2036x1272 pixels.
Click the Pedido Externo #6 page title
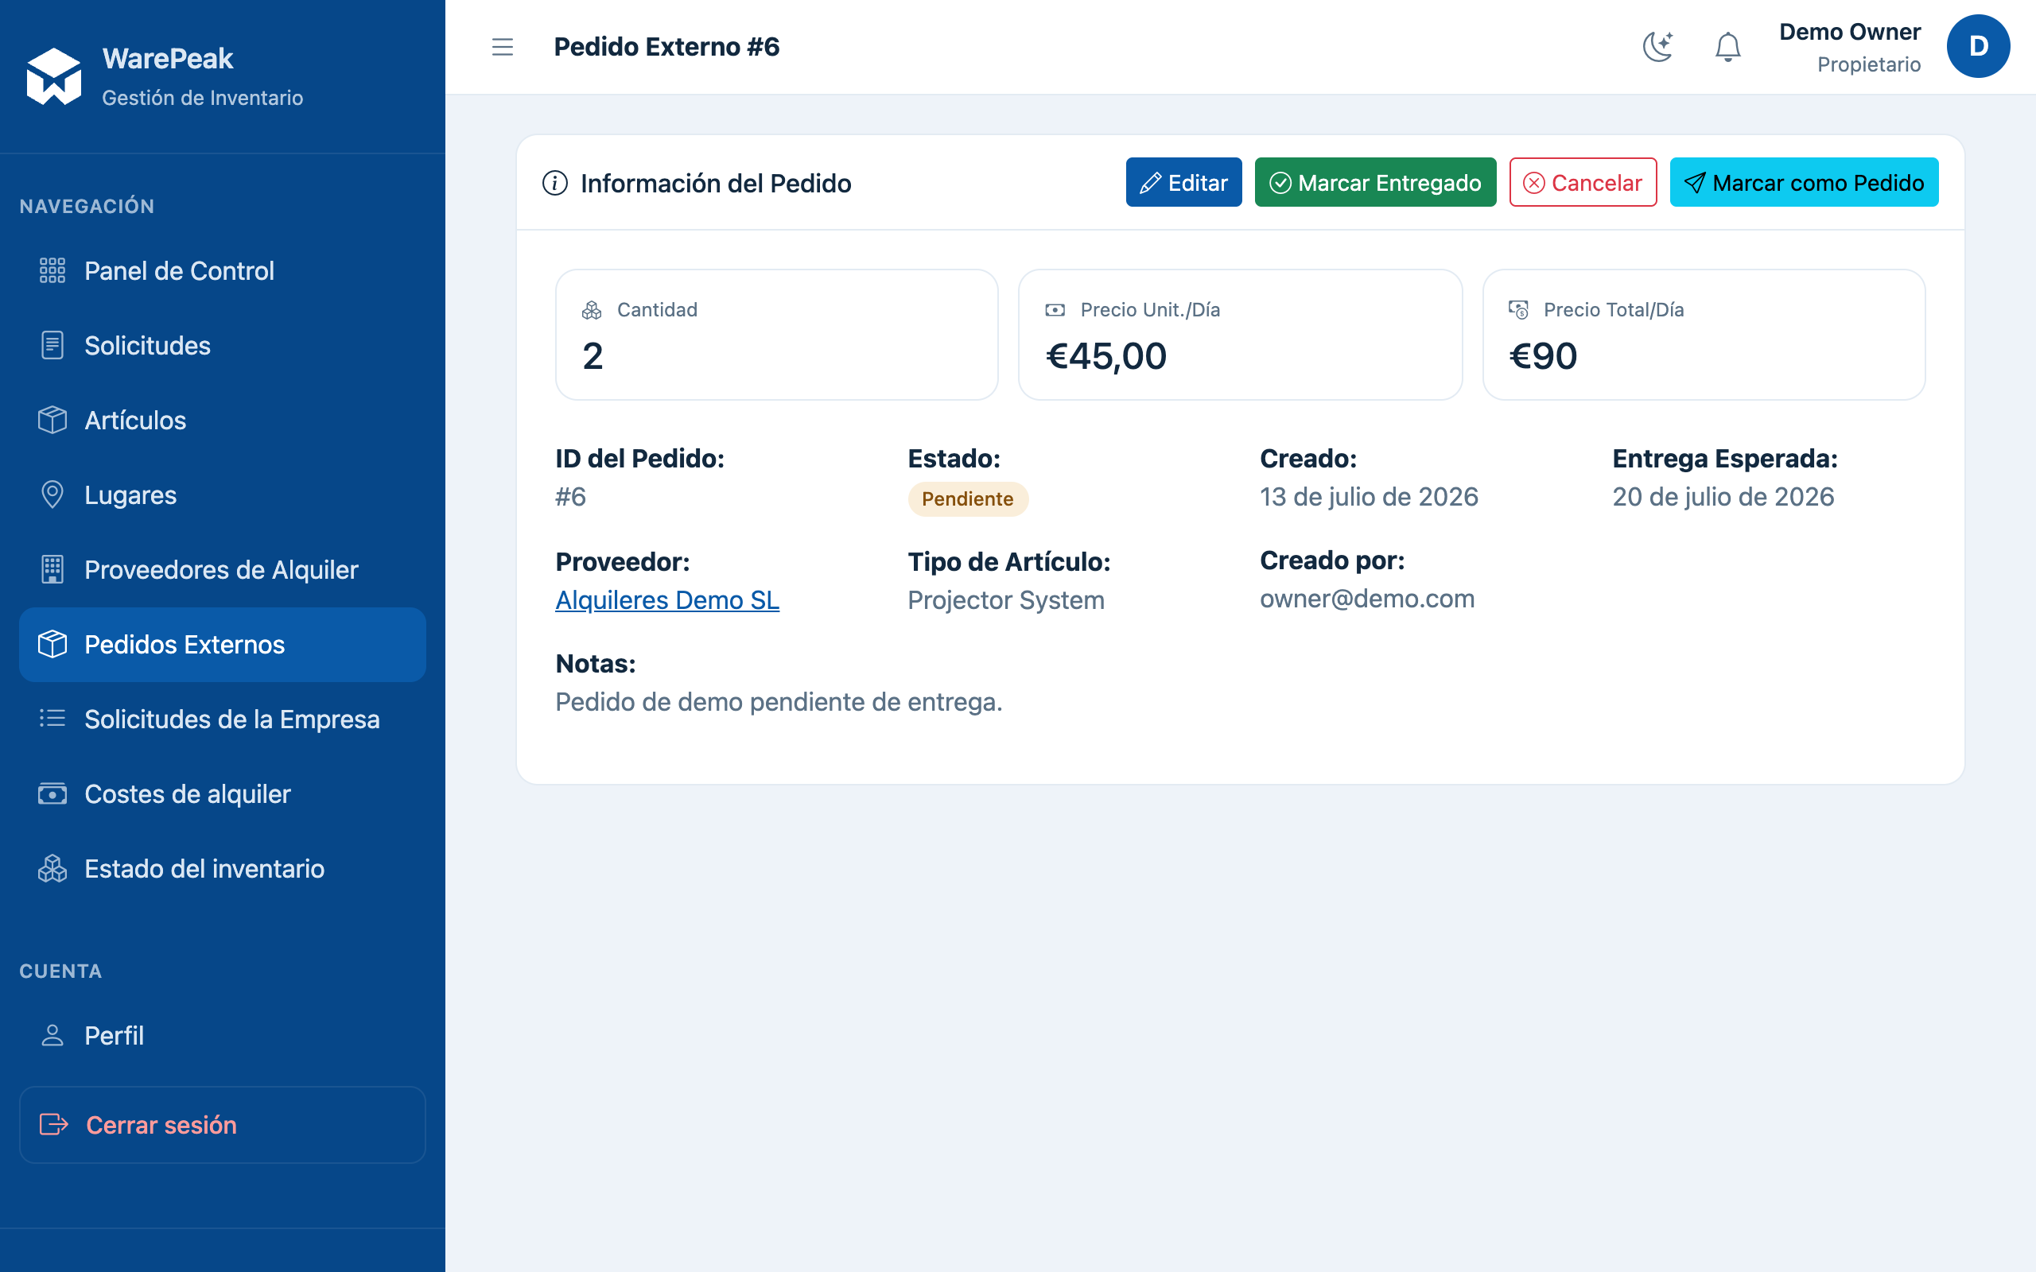coord(666,46)
